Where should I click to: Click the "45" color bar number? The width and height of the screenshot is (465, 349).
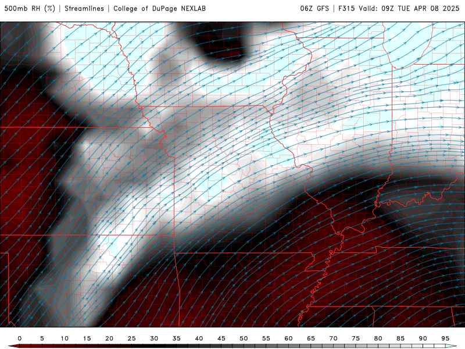pyautogui.click(x=221, y=339)
